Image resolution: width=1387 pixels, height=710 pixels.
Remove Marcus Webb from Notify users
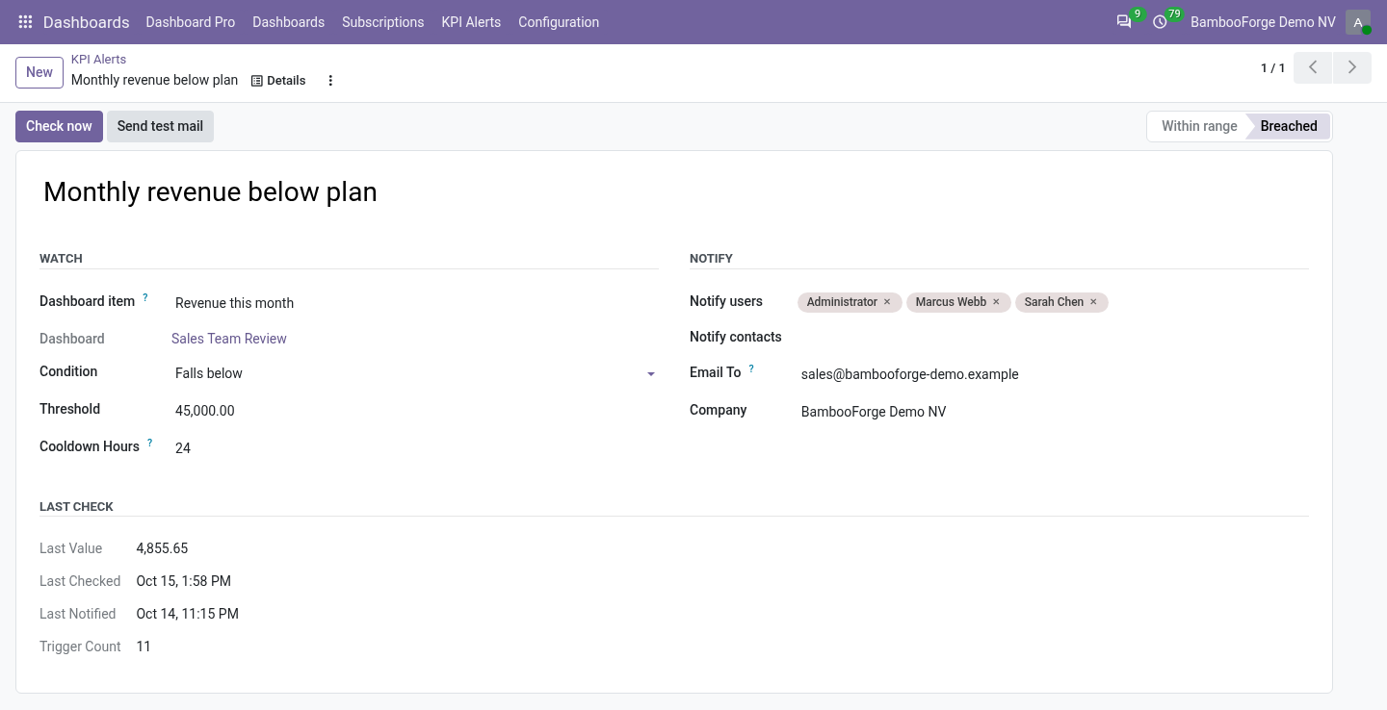(996, 302)
